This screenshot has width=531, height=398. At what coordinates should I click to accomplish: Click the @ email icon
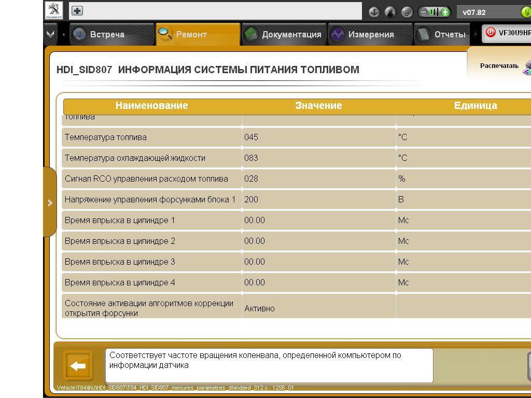[407, 12]
